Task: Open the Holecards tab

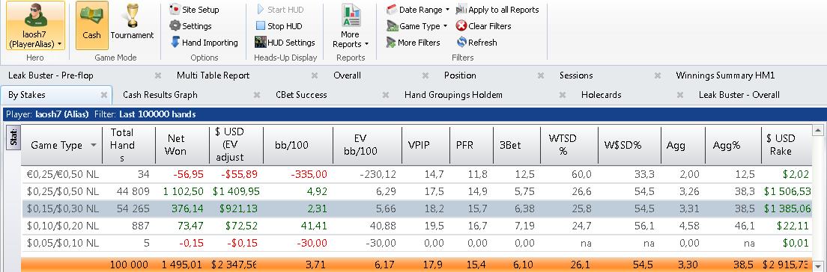Action: coord(602,95)
